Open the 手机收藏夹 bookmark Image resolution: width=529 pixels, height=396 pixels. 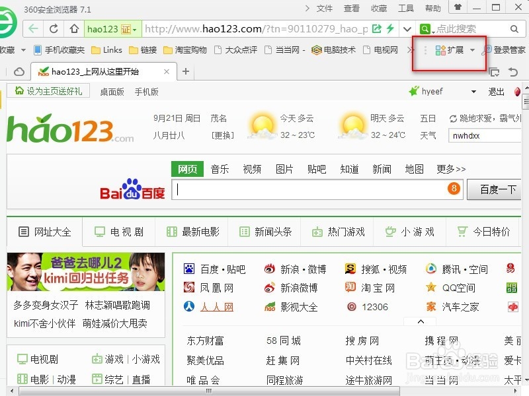(59, 50)
